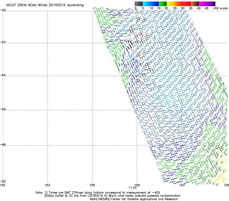Click the '>50 knots' legend label
The image size is (229, 201).
pyautogui.click(x=220, y=8)
